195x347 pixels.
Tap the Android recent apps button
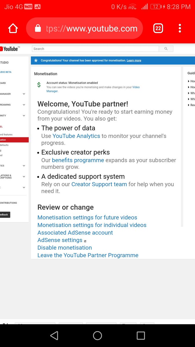[x=141, y=335]
